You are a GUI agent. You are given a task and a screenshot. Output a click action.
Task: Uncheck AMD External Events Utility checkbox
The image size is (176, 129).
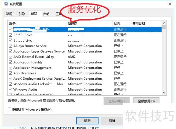pos(11,57)
